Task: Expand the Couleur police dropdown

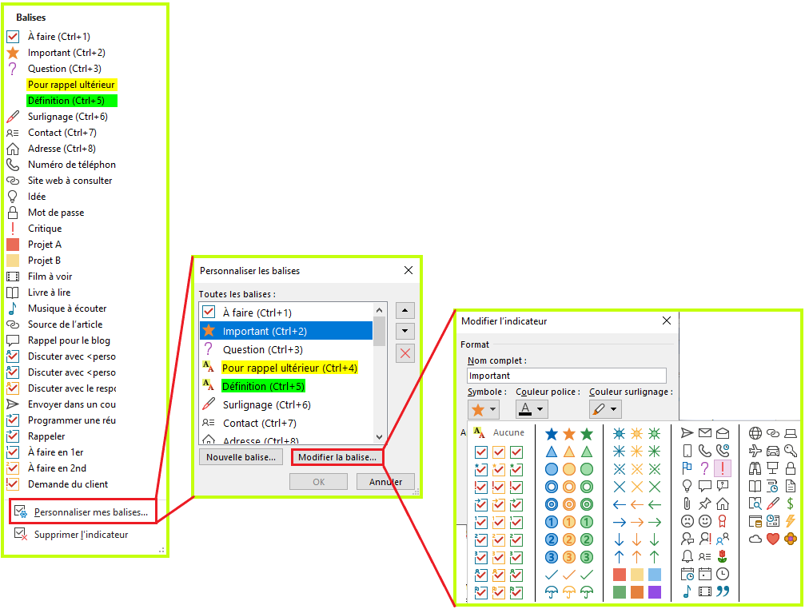Action: pos(532,409)
